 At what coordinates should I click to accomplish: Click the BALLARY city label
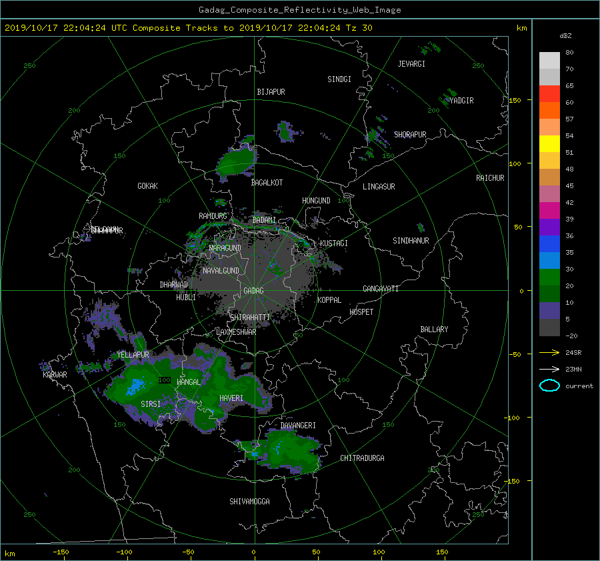pyautogui.click(x=434, y=330)
